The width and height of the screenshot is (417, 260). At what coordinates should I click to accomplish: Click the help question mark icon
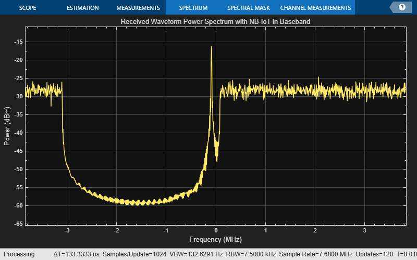tap(402, 8)
